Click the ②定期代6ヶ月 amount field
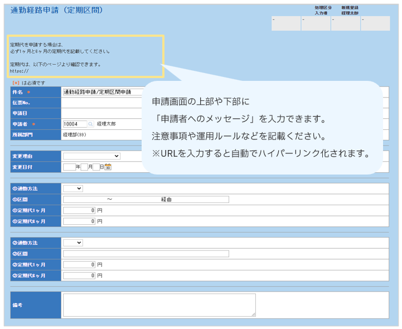 (x=79, y=275)
